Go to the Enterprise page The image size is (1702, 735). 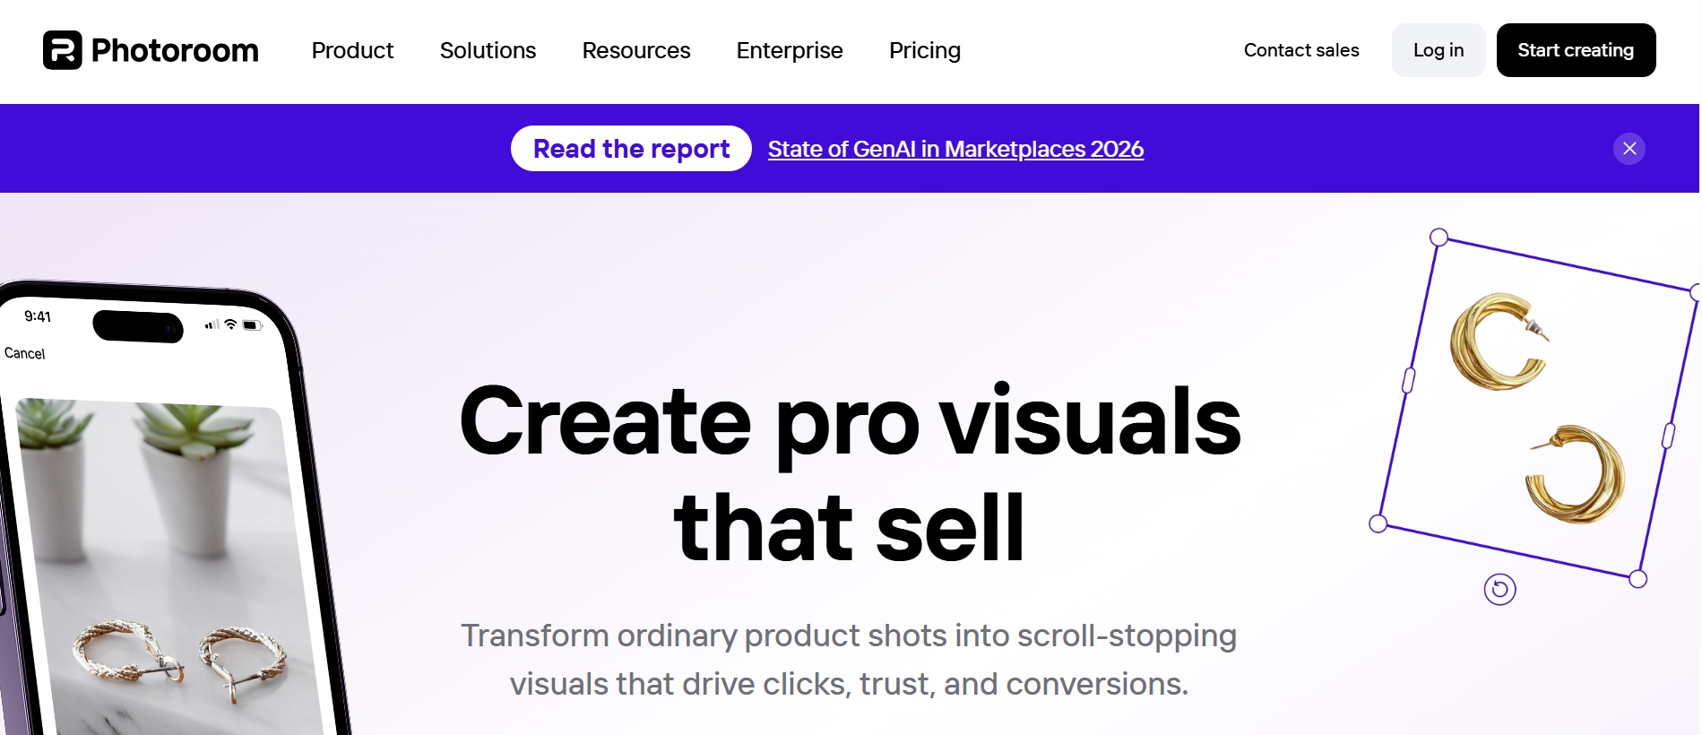789,50
